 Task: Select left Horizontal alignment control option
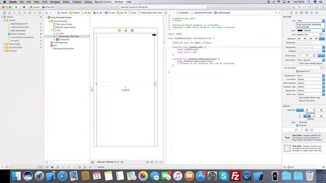[300, 110]
